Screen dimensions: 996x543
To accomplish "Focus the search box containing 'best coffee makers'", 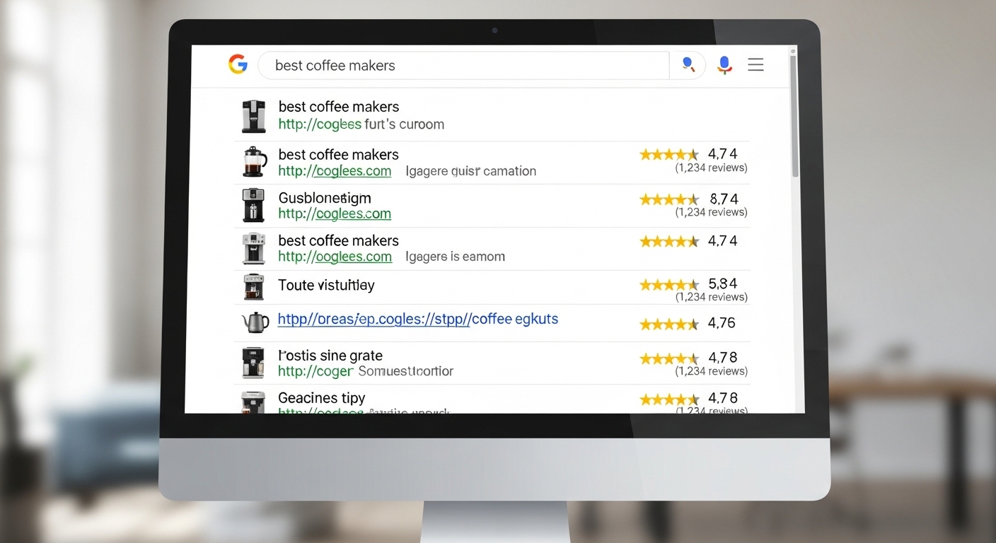I will tap(463, 65).
